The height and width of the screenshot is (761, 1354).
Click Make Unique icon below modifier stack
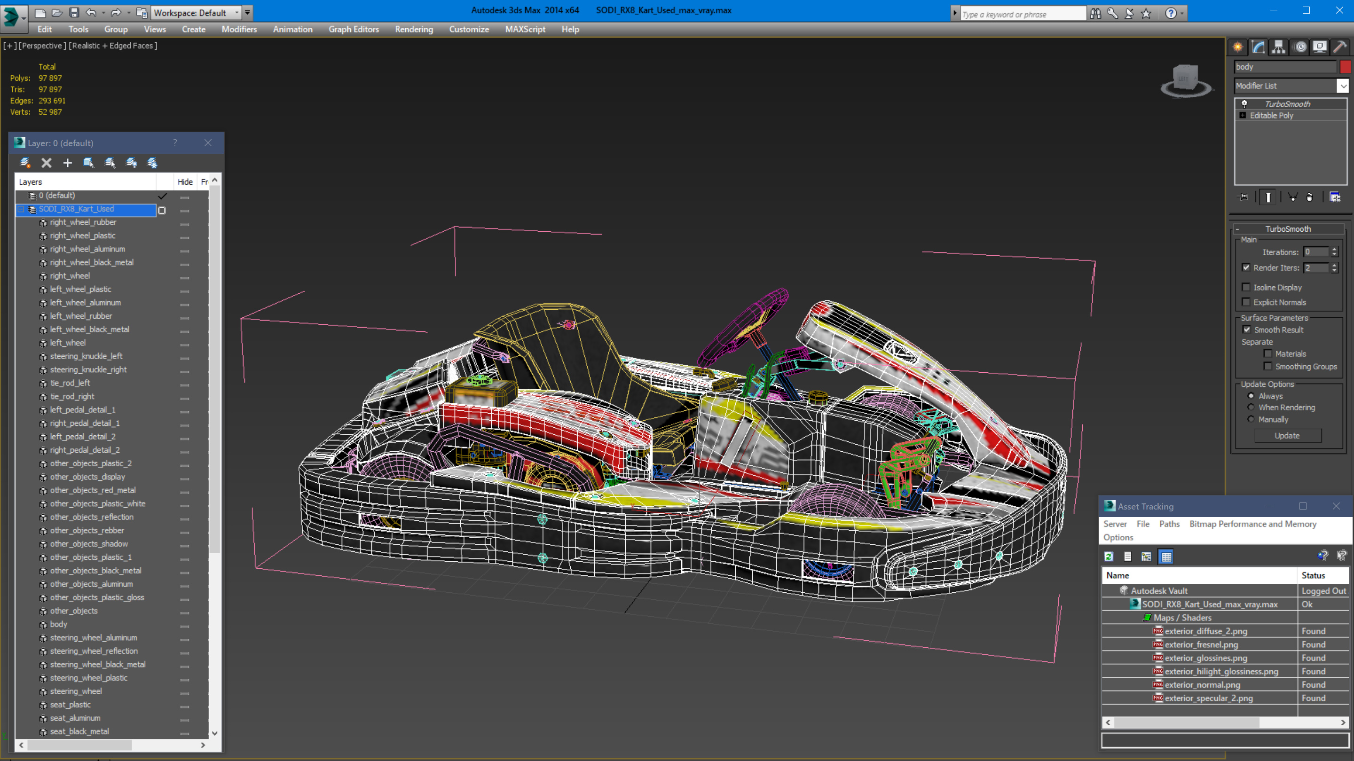point(1292,197)
